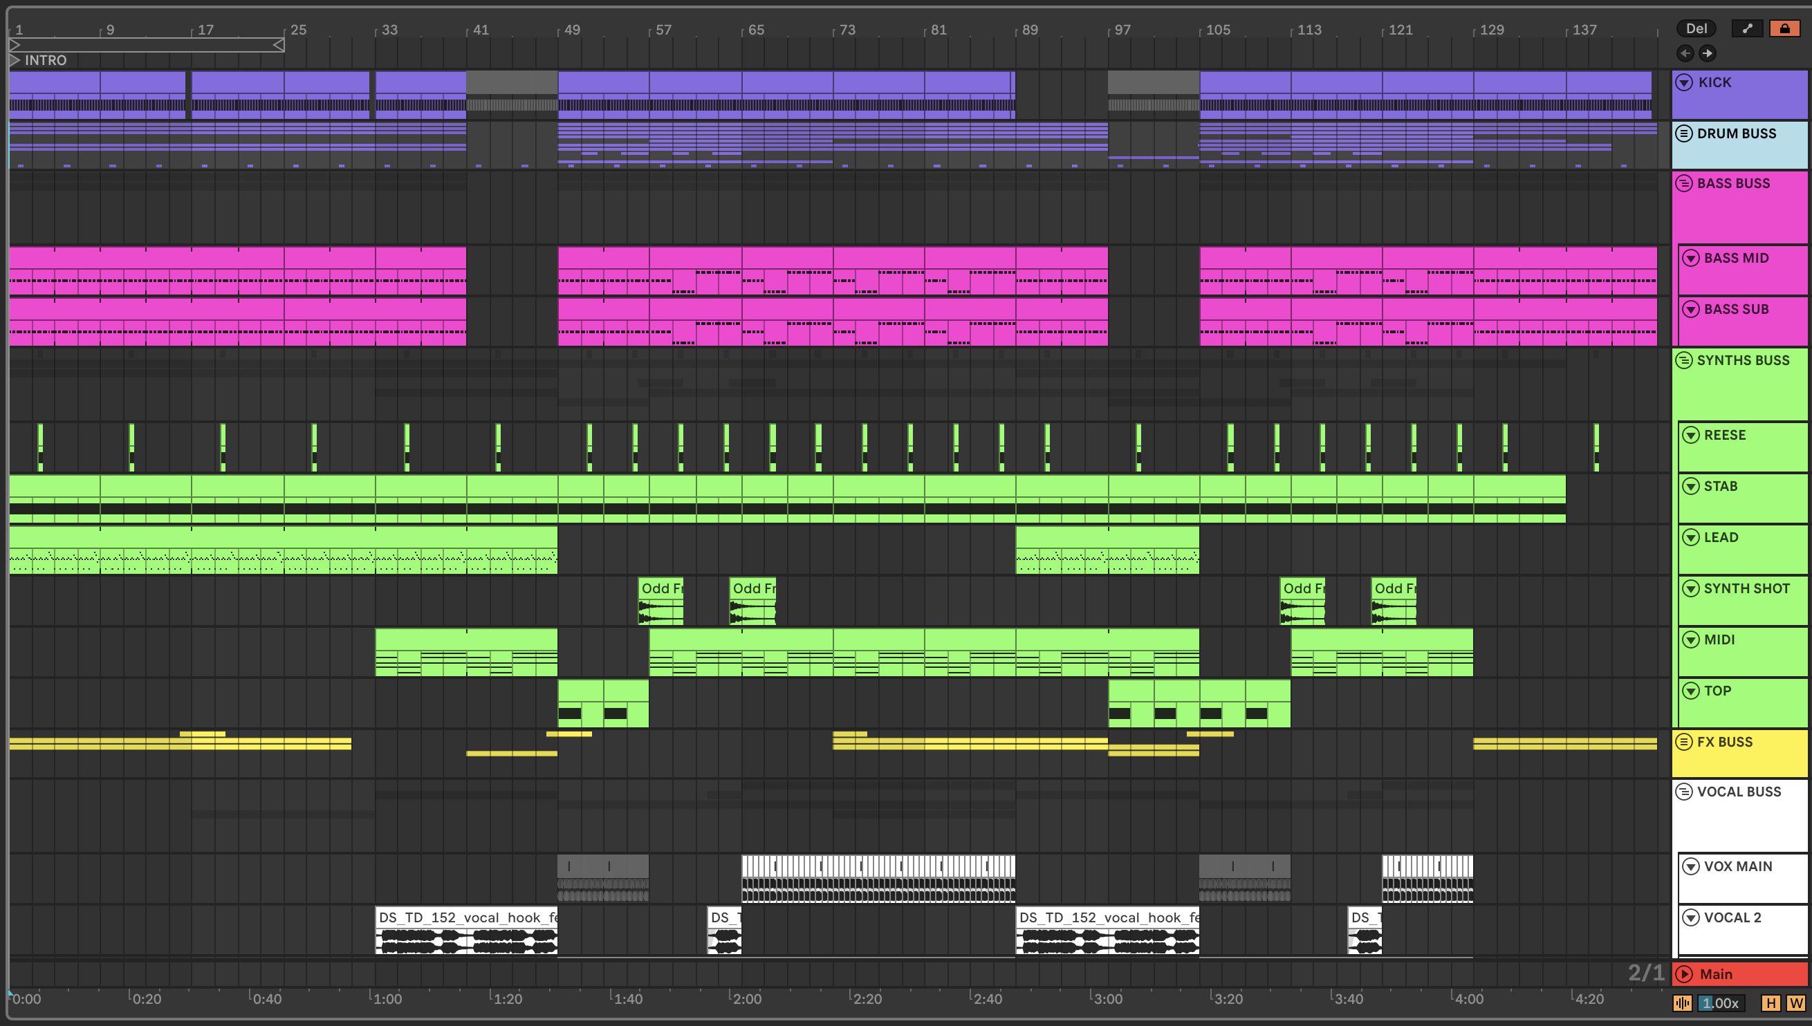1812x1026 pixels.
Task: Click the W optimize width button
Action: pyautogui.click(x=1796, y=1002)
